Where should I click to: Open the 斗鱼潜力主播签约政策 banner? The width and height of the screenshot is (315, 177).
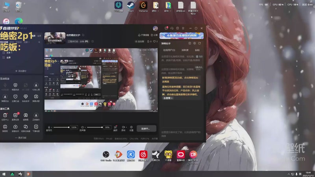(x=182, y=36)
